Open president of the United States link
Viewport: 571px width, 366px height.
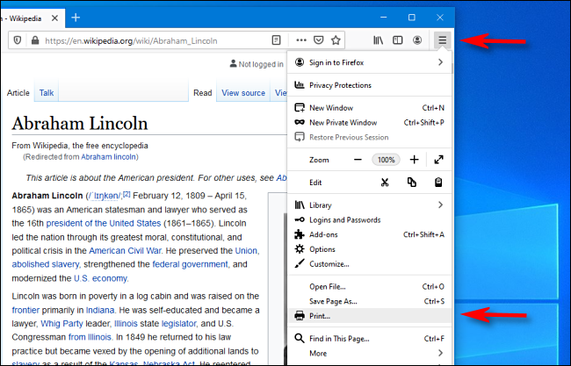pyautogui.click(x=104, y=224)
